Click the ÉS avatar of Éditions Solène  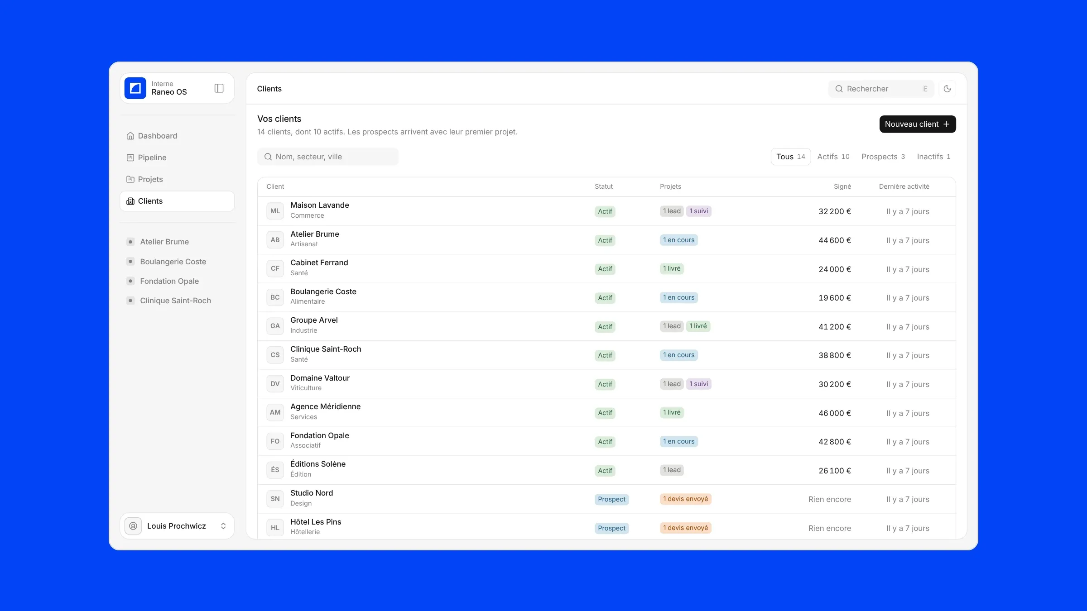pyautogui.click(x=275, y=470)
